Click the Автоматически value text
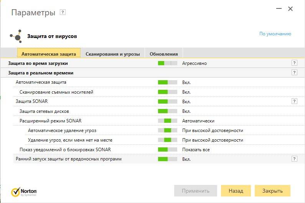This screenshot has height=203, width=305. pos(198,121)
